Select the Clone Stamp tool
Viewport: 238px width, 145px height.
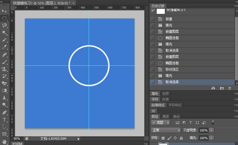pos(4,69)
